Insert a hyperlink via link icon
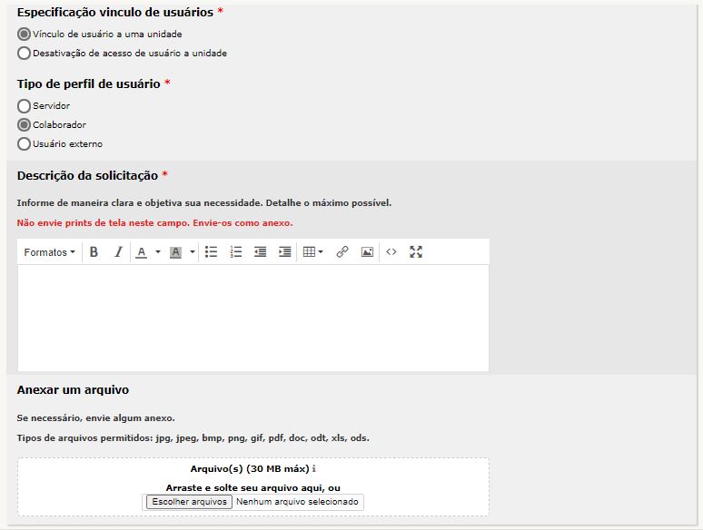The width and height of the screenshot is (703, 530). [x=342, y=252]
